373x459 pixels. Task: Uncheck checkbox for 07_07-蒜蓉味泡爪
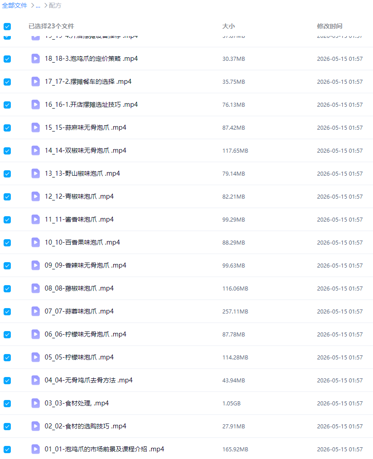[x=7, y=311]
